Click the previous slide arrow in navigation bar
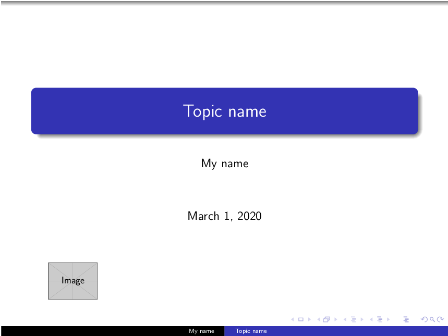This screenshot has height=336, width=448. tap(293, 319)
